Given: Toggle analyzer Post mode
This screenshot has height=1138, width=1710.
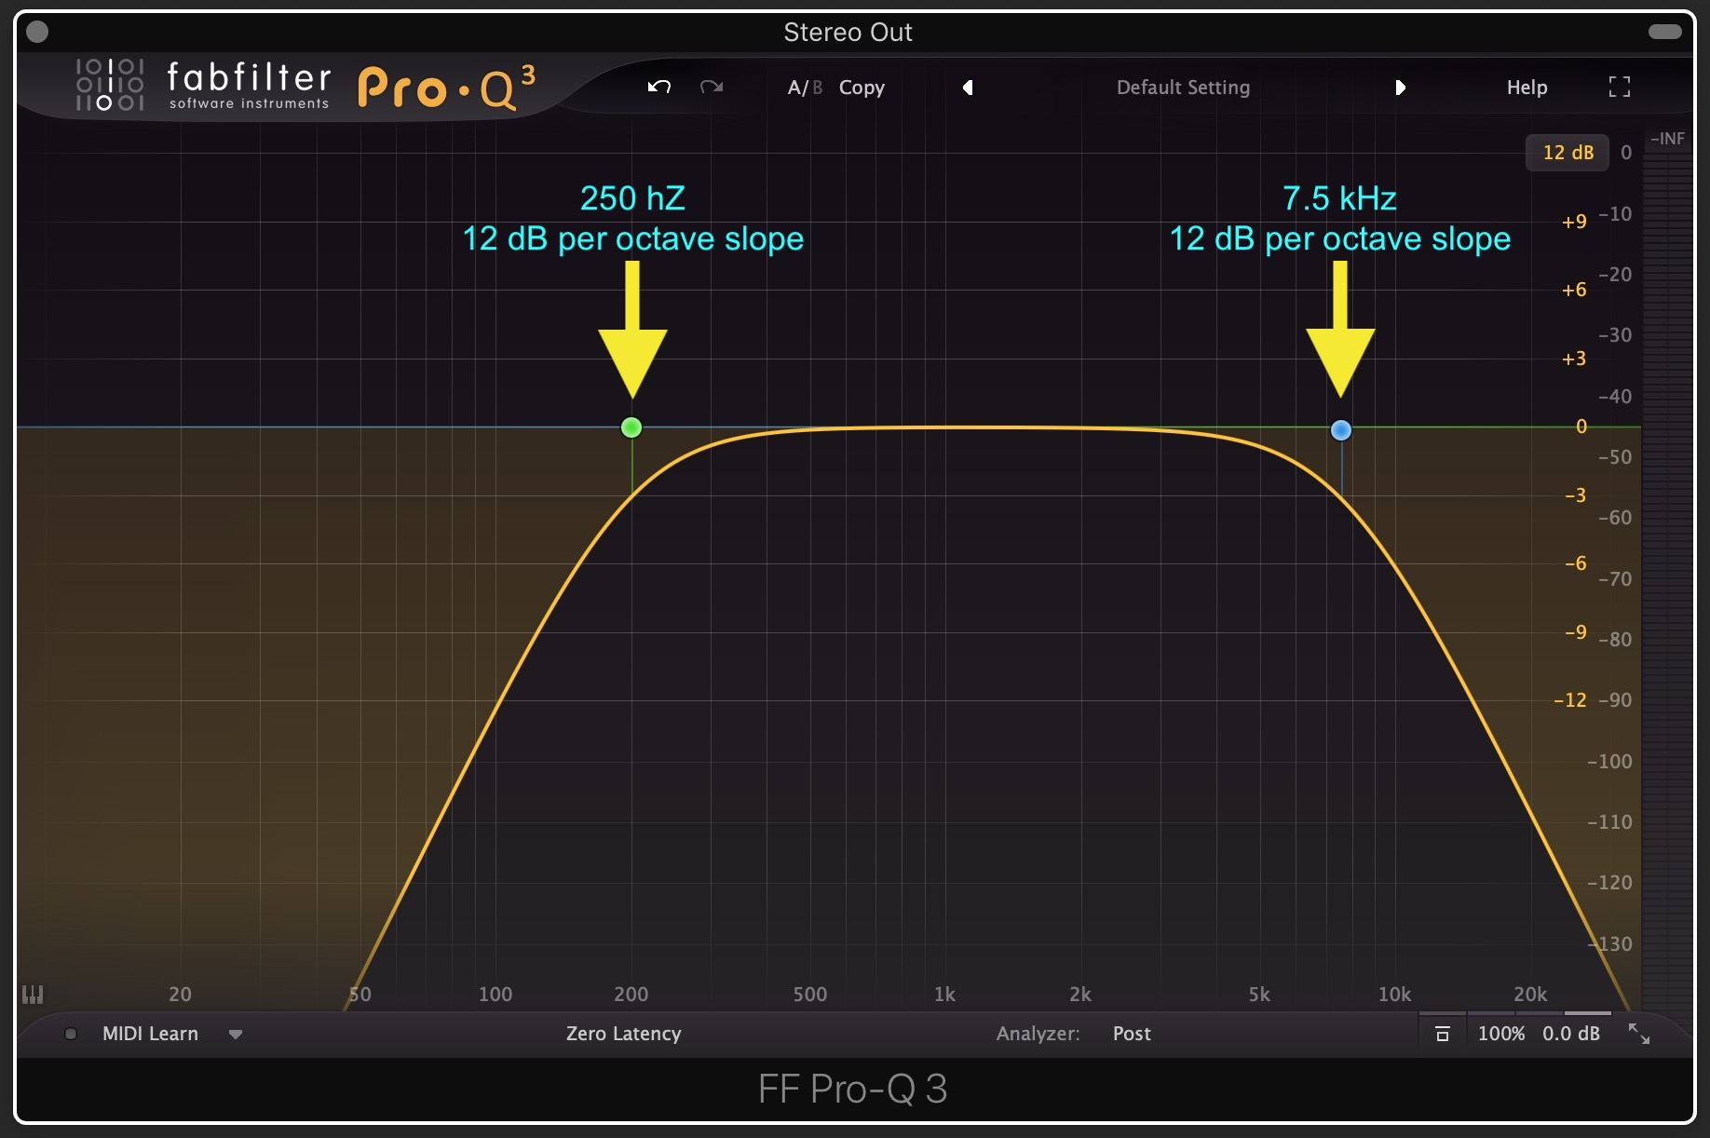Looking at the screenshot, I should [1132, 1034].
